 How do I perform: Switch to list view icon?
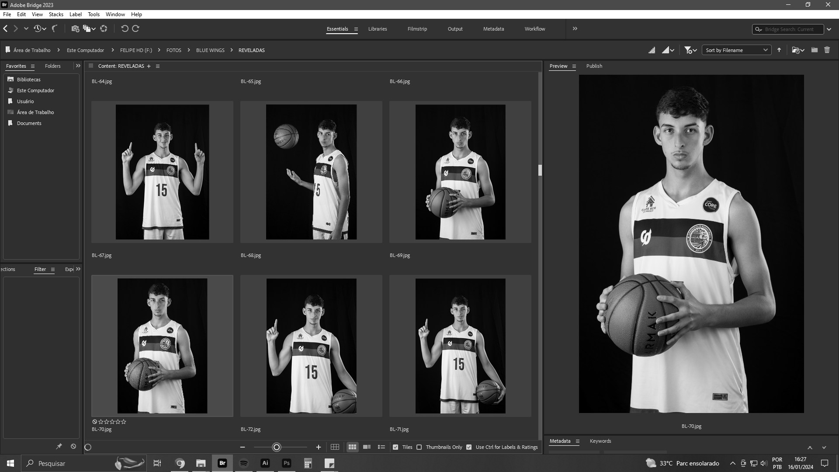[381, 447]
